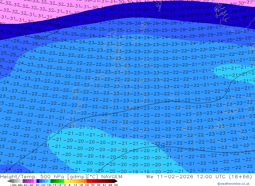Click the grey left arrow of colour scale

pos(9,181)
